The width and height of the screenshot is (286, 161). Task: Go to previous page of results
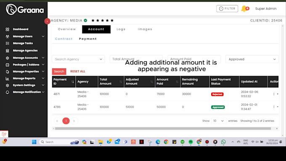pos(57,121)
